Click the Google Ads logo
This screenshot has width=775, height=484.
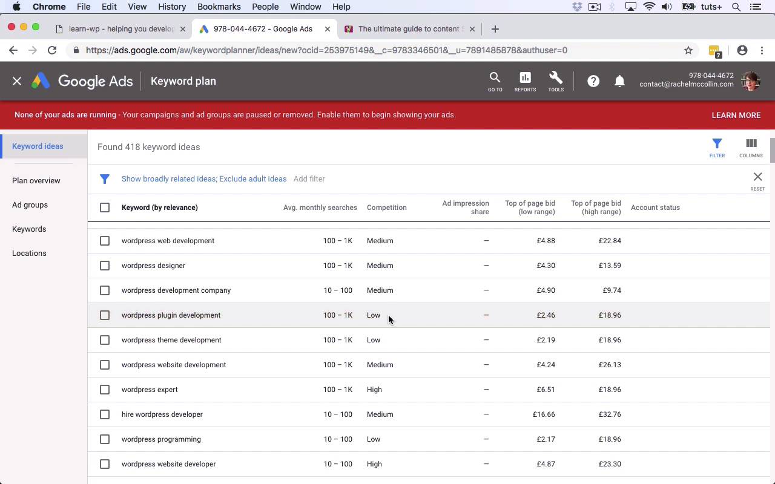click(x=82, y=81)
